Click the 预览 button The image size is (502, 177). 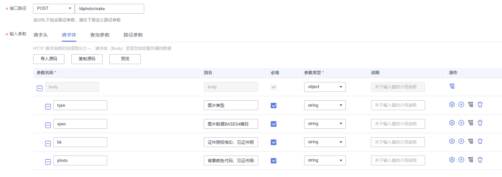coord(125,59)
